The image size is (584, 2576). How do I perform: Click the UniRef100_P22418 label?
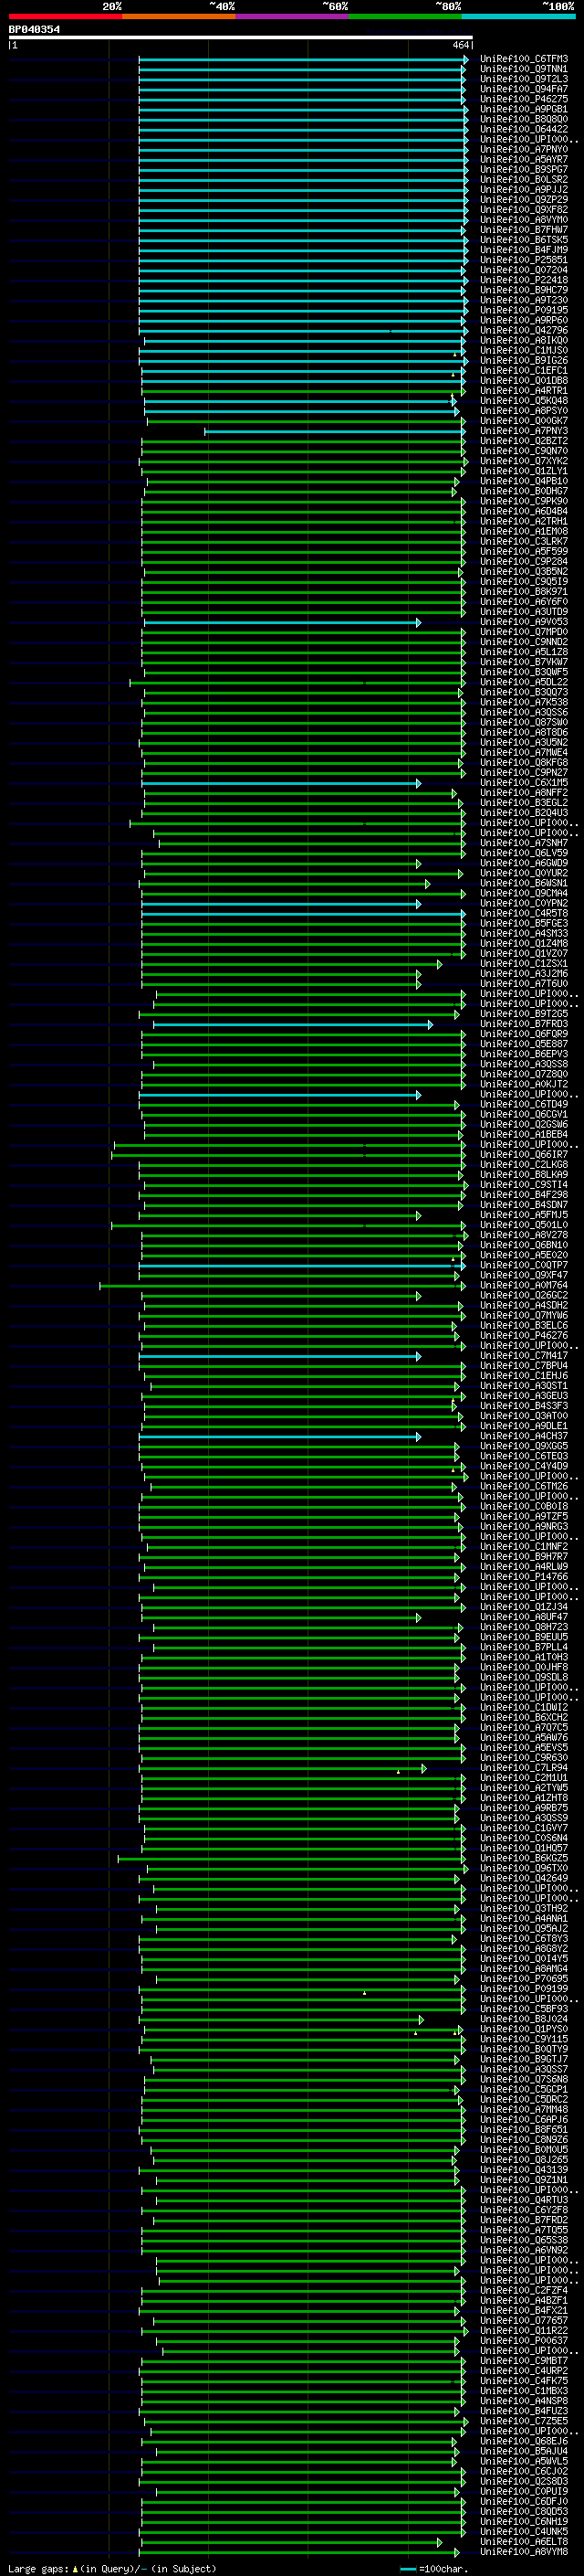pyautogui.click(x=523, y=280)
